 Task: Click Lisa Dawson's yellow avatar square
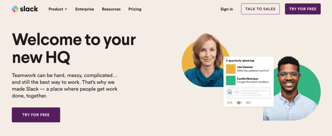tap(231, 69)
